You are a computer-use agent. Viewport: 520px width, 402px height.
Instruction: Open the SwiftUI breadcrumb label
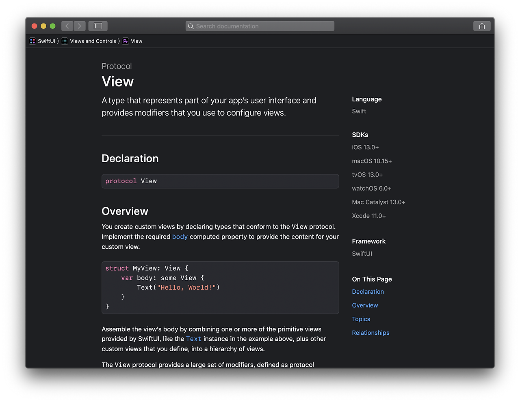(x=46, y=41)
